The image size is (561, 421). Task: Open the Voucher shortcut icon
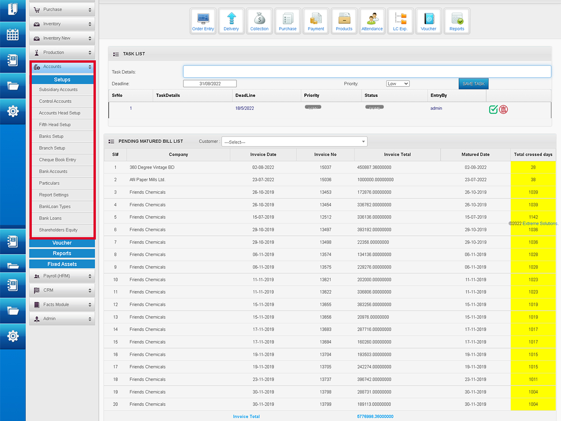point(428,21)
